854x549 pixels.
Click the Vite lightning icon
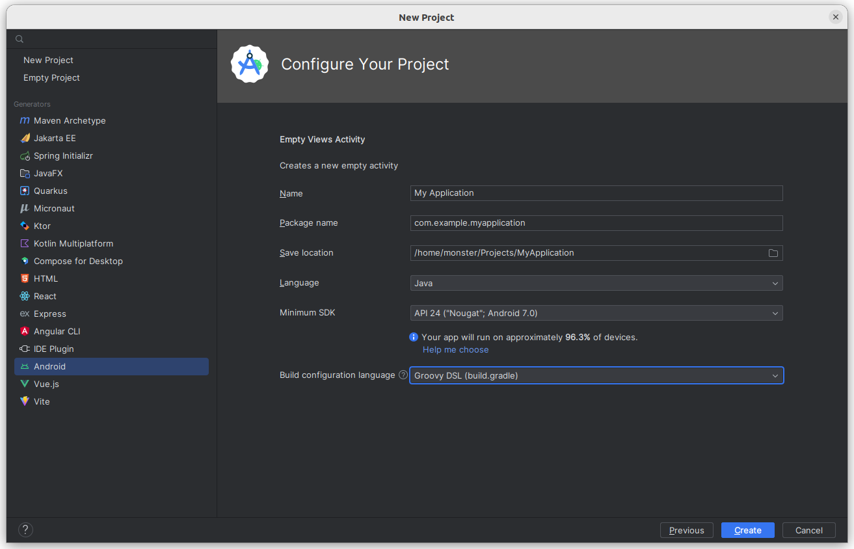(x=25, y=401)
